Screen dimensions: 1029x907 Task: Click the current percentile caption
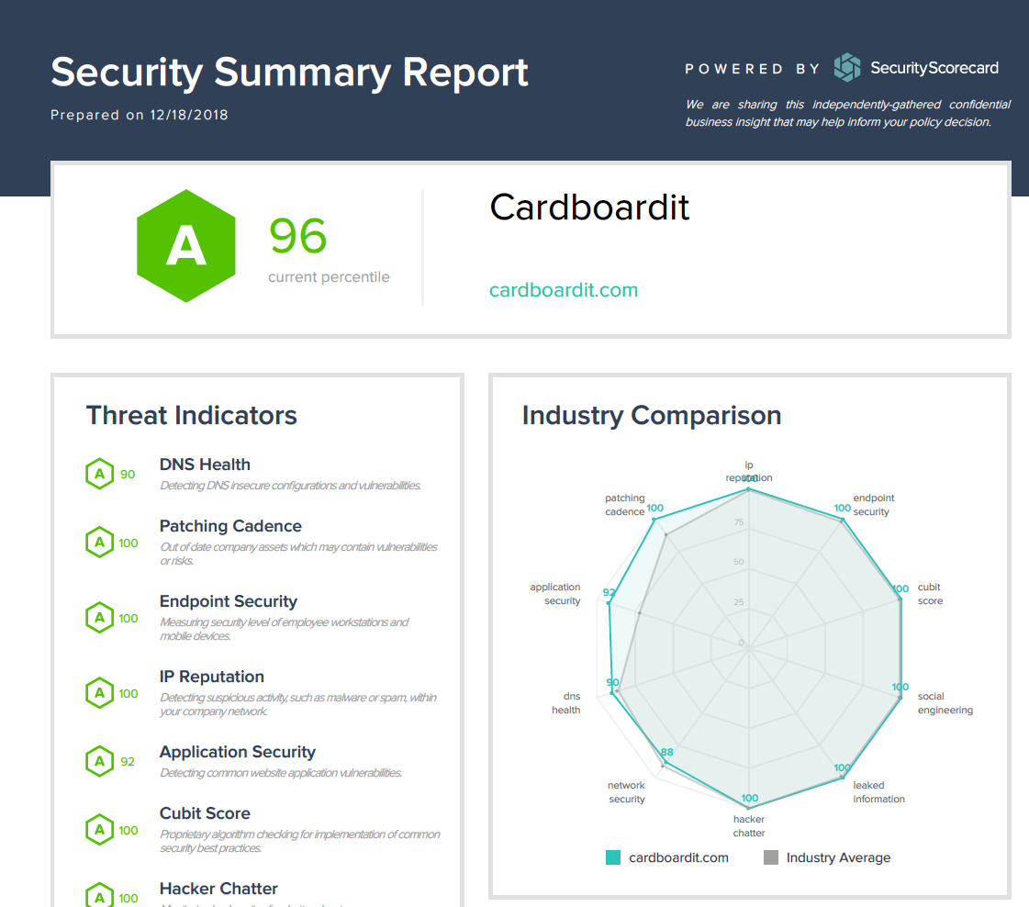(x=329, y=277)
